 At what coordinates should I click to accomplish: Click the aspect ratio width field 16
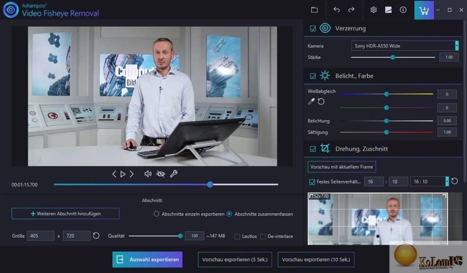pos(374,182)
